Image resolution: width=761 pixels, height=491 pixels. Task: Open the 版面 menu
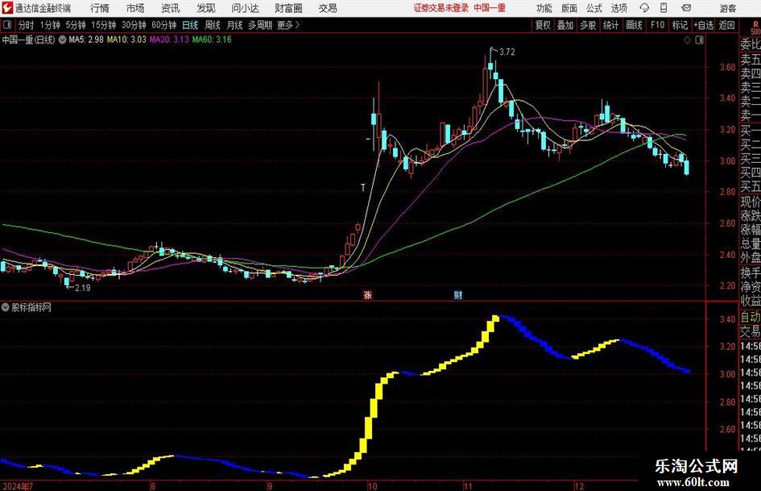tap(569, 8)
